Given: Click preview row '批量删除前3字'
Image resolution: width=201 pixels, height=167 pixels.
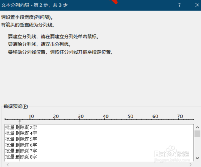Looking at the screenshot, I should [21, 127].
